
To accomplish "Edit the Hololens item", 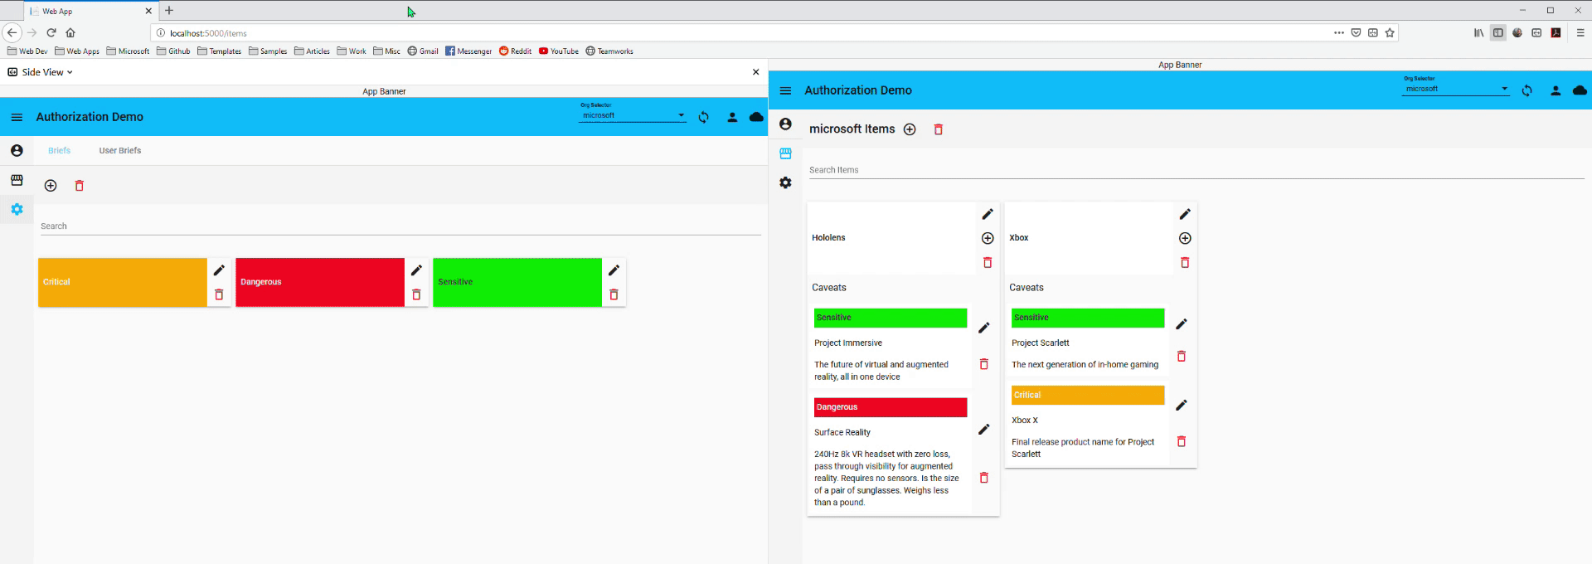I will [988, 214].
